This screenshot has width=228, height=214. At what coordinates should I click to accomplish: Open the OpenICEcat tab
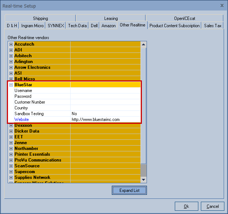click(x=185, y=18)
